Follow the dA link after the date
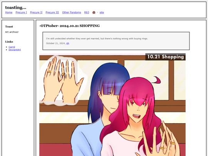 point(68,44)
